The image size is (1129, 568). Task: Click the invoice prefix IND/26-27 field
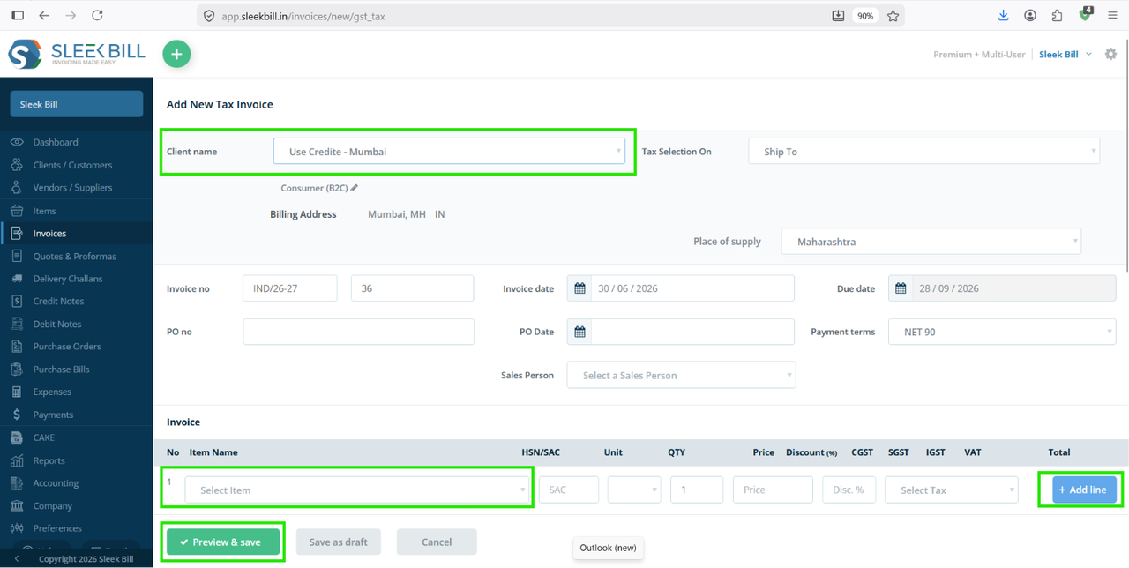pos(289,288)
